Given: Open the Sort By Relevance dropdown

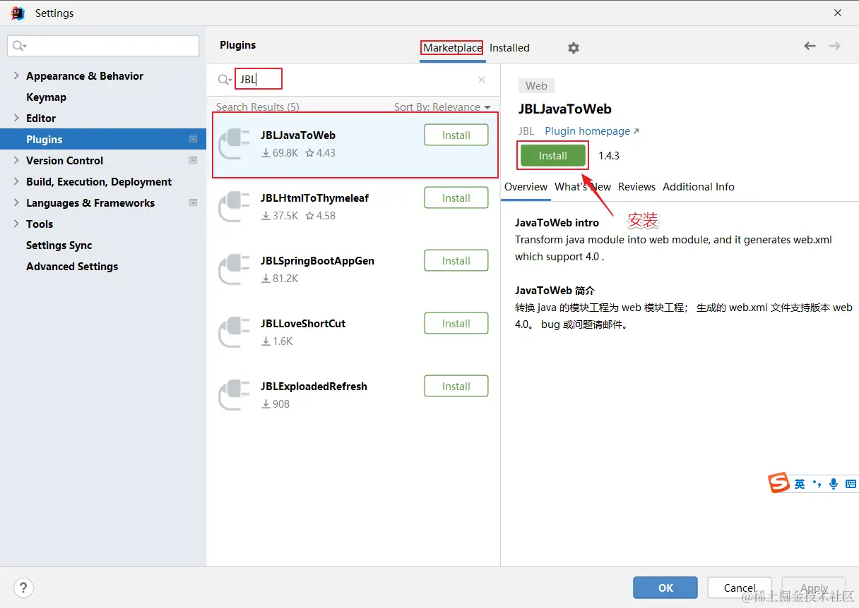Looking at the screenshot, I should pyautogui.click(x=442, y=107).
